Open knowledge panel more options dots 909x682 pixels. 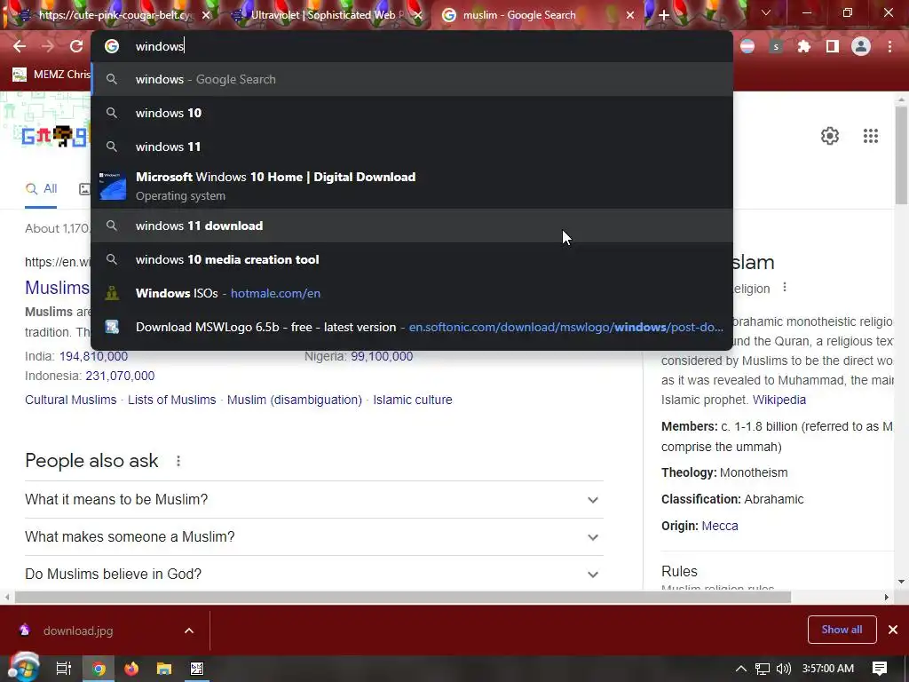pos(785,288)
